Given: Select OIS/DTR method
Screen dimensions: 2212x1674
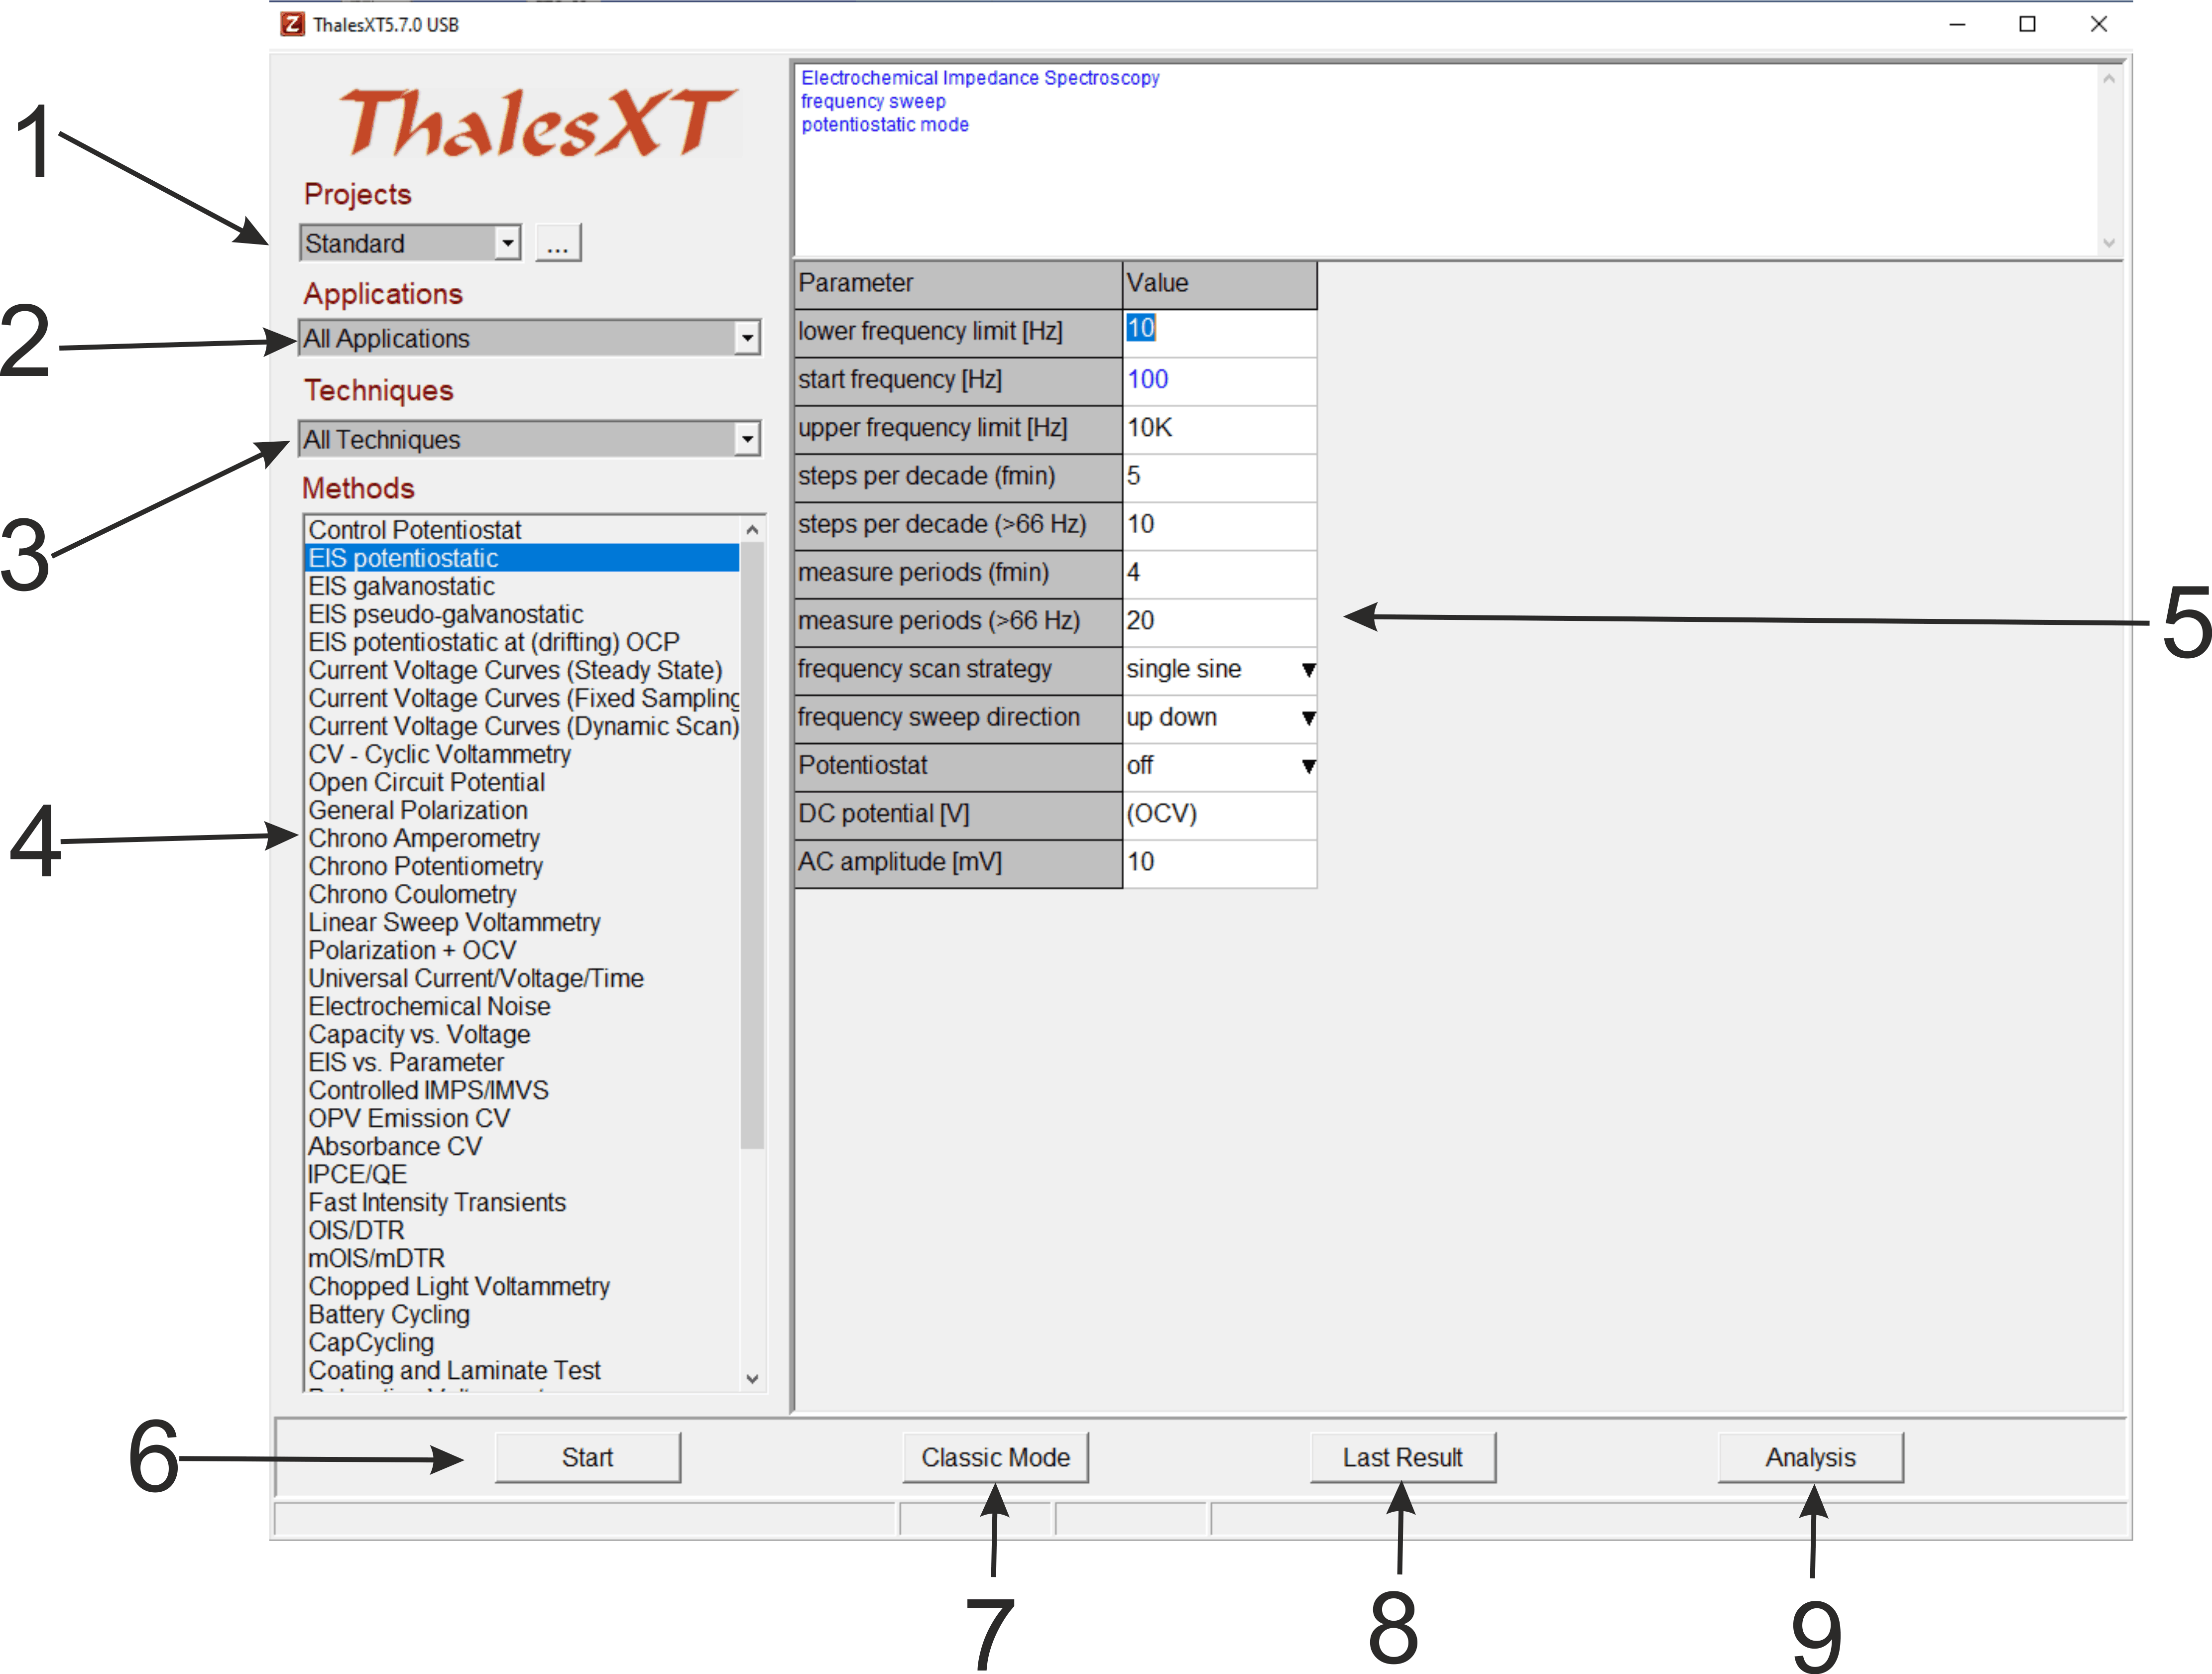Looking at the screenshot, I should pos(522,1230).
